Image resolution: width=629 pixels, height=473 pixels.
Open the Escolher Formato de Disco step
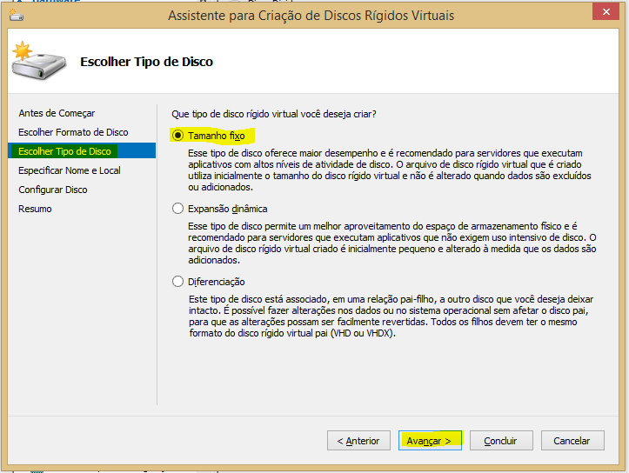(x=73, y=132)
